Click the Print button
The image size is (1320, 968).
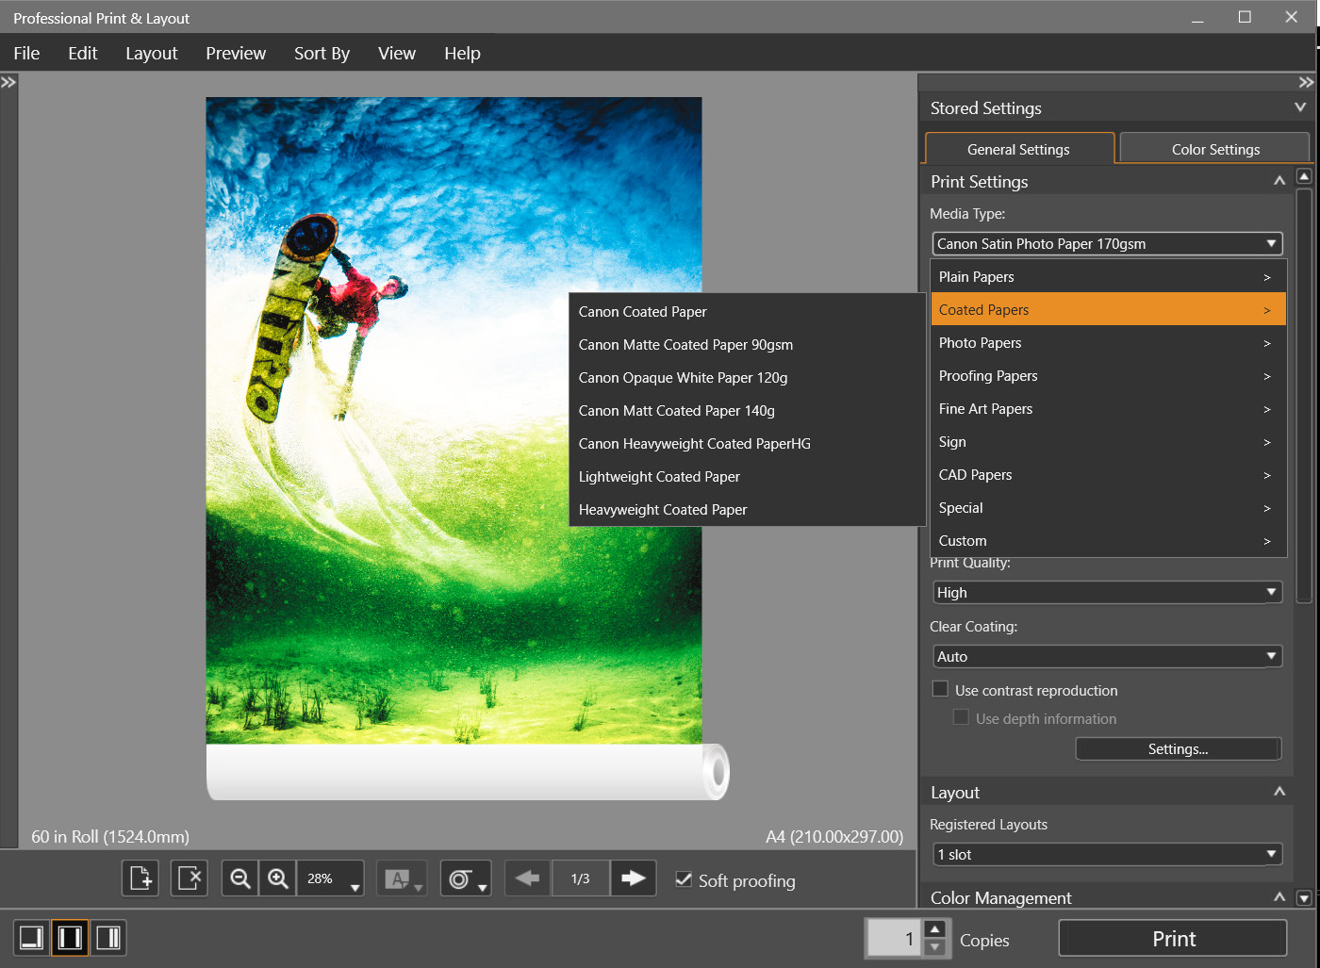[1173, 939]
